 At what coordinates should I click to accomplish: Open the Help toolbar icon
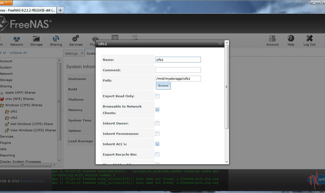pyautogui.click(x=291, y=41)
